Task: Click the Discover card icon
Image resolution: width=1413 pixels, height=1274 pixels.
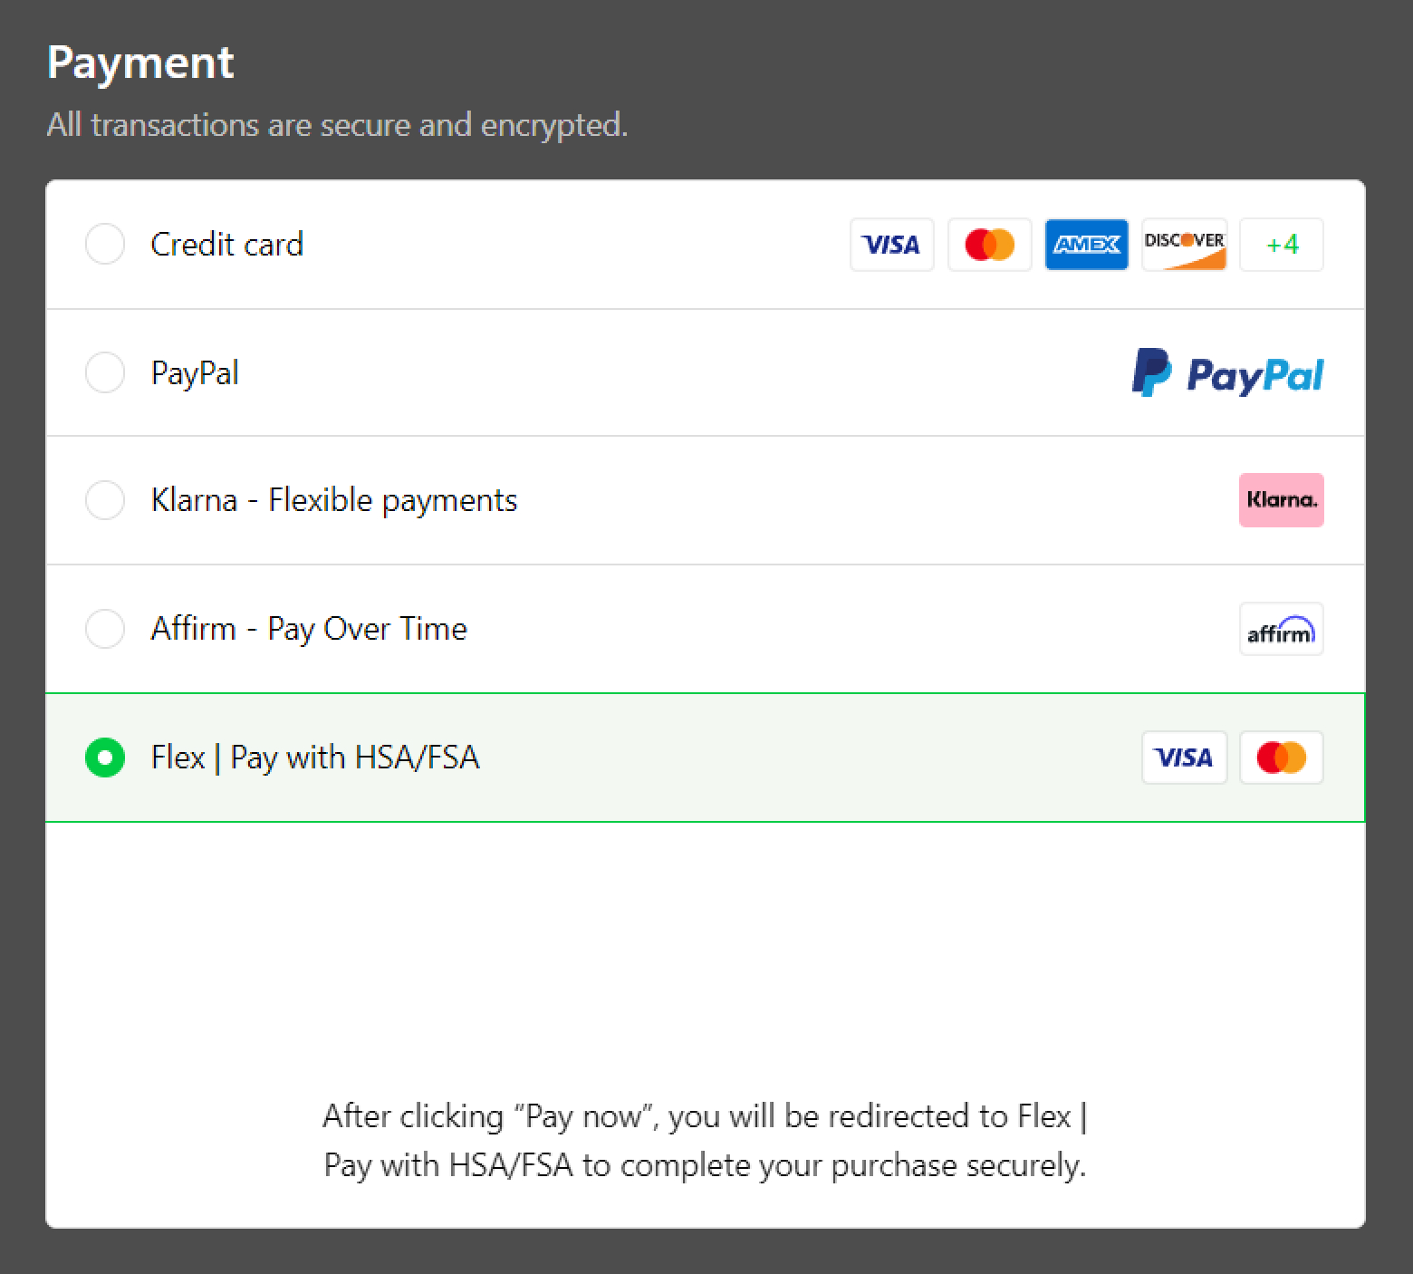Action: tap(1184, 245)
